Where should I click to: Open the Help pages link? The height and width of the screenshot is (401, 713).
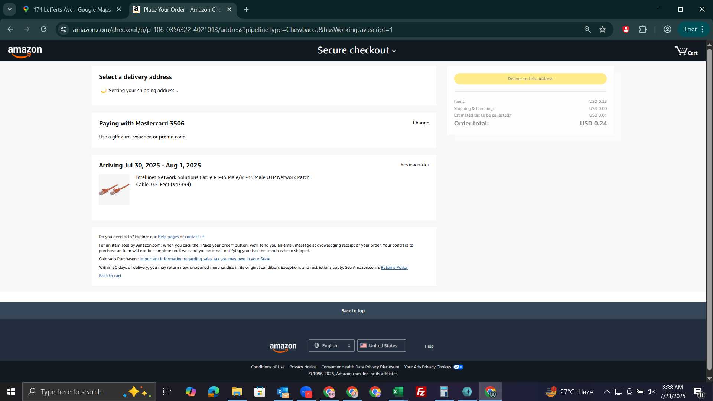coord(168,237)
